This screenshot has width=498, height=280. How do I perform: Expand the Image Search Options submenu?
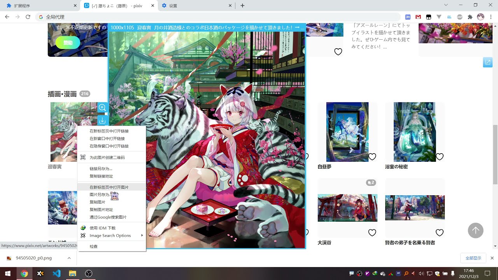pos(112,235)
